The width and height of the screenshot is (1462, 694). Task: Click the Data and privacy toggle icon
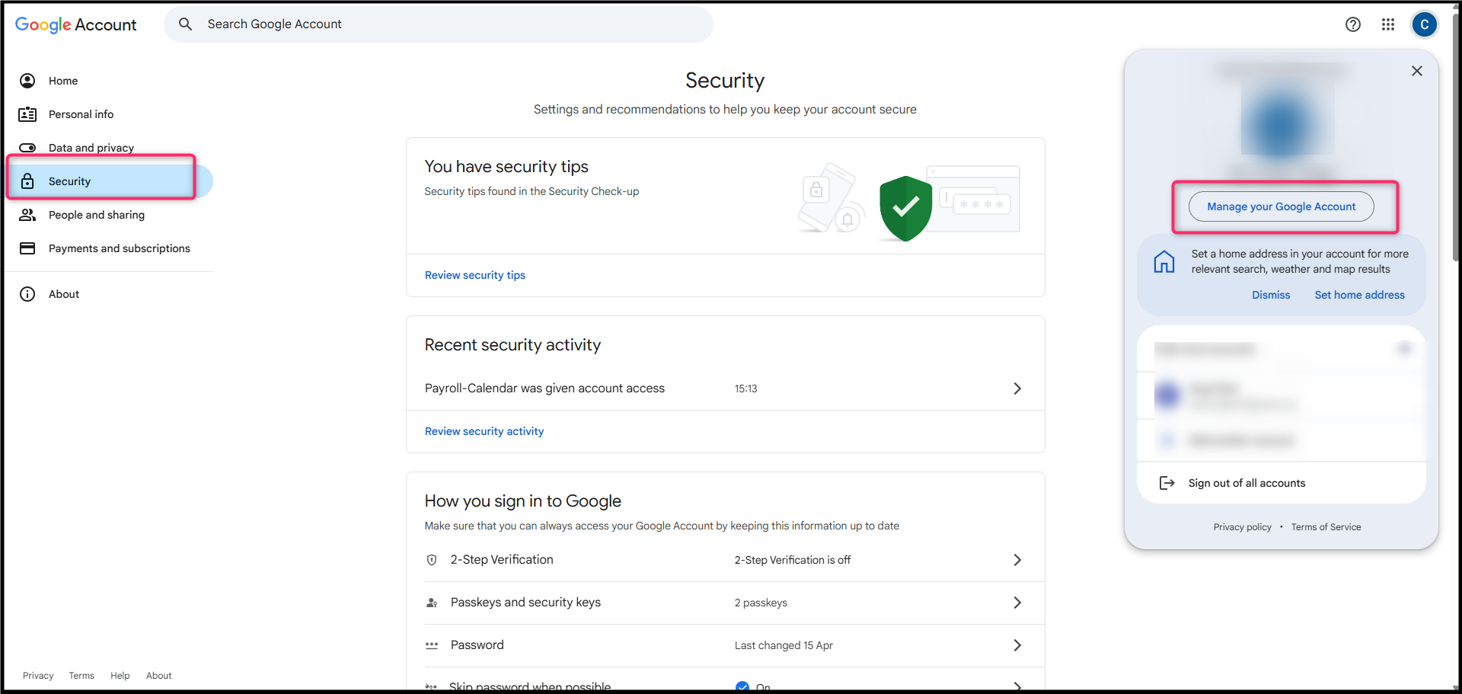point(27,148)
